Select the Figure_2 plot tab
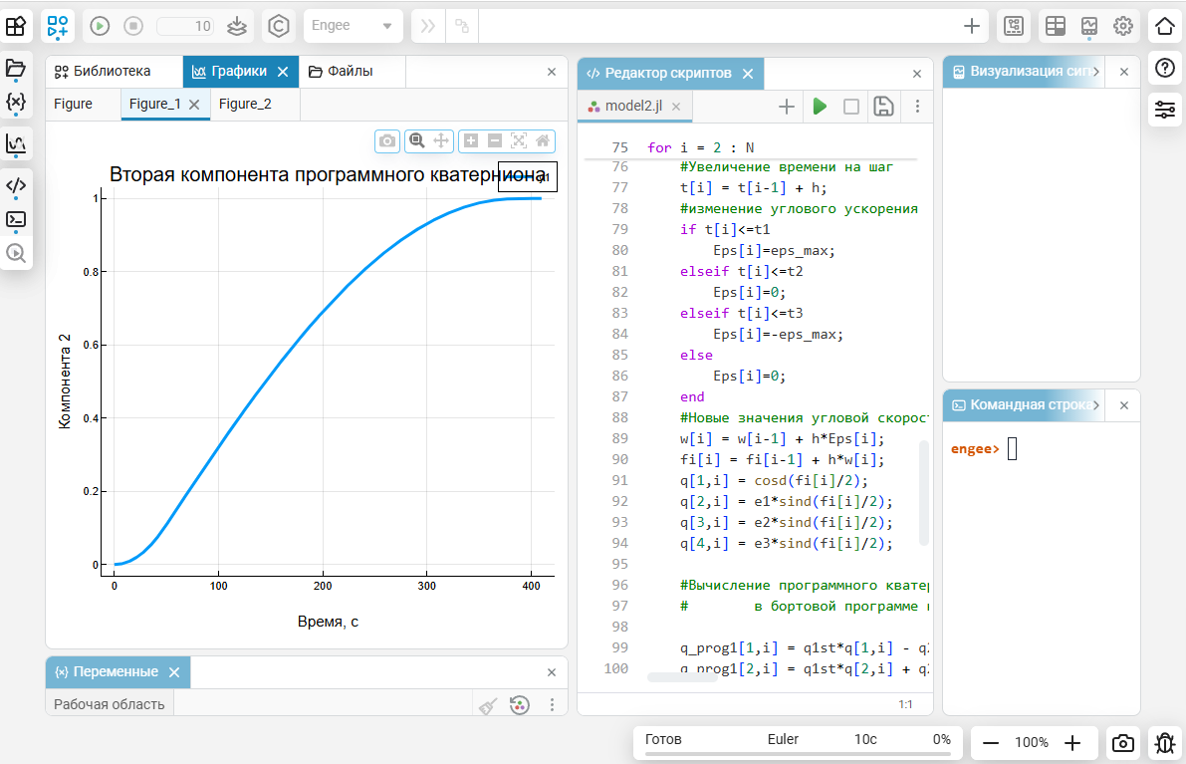This screenshot has height=764, width=1186. 245,104
